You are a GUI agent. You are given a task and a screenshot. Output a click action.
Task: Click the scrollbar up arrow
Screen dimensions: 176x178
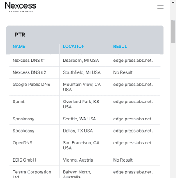173,2
